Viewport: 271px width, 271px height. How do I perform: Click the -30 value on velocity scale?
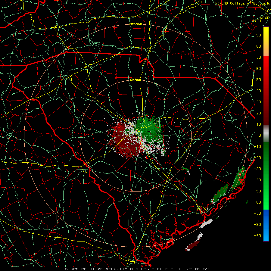click(x=257, y=169)
